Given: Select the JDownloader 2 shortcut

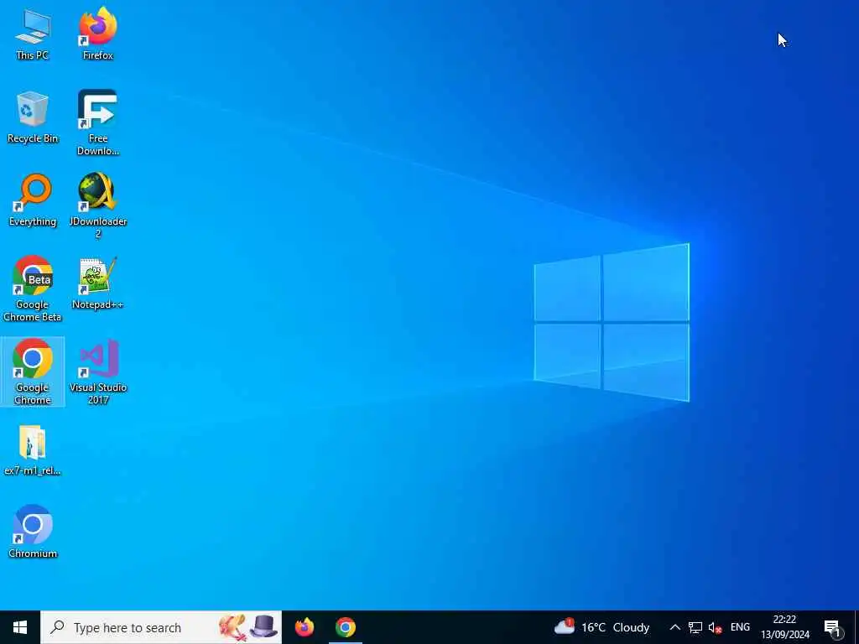Looking at the screenshot, I should 98,206.
